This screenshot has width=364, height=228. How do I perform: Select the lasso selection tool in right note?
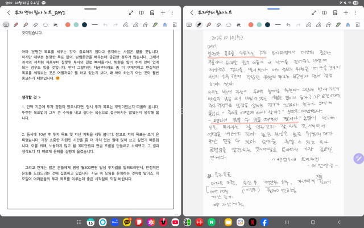pos(229,24)
